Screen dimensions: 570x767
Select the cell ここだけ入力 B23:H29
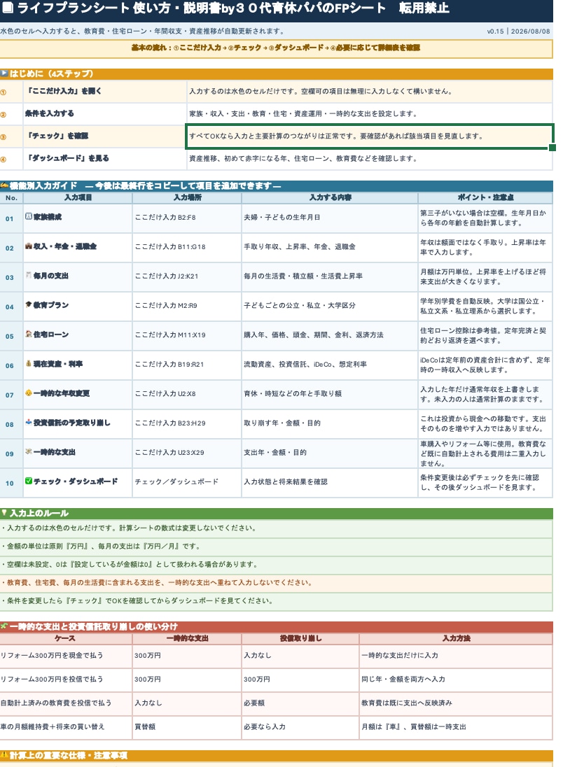point(187,423)
